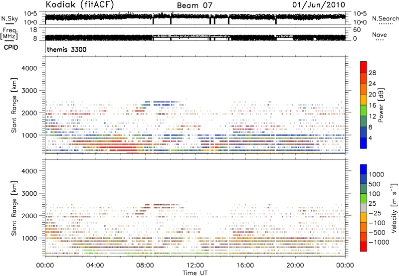Pick the green 12–16 dB segment of Power bar

[364, 110]
